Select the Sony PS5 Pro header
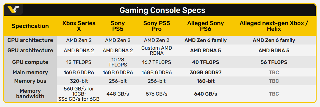 click(156, 26)
